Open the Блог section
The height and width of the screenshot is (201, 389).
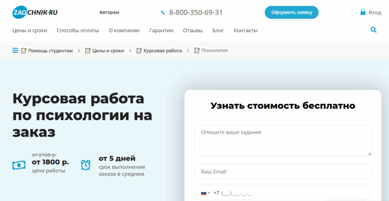218,30
